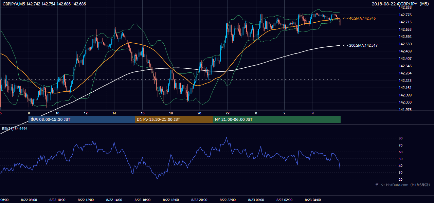Click hour label 14 under price chart

point(114,113)
